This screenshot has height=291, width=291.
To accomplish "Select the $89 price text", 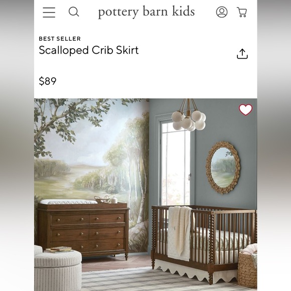I will pyautogui.click(x=48, y=81).
